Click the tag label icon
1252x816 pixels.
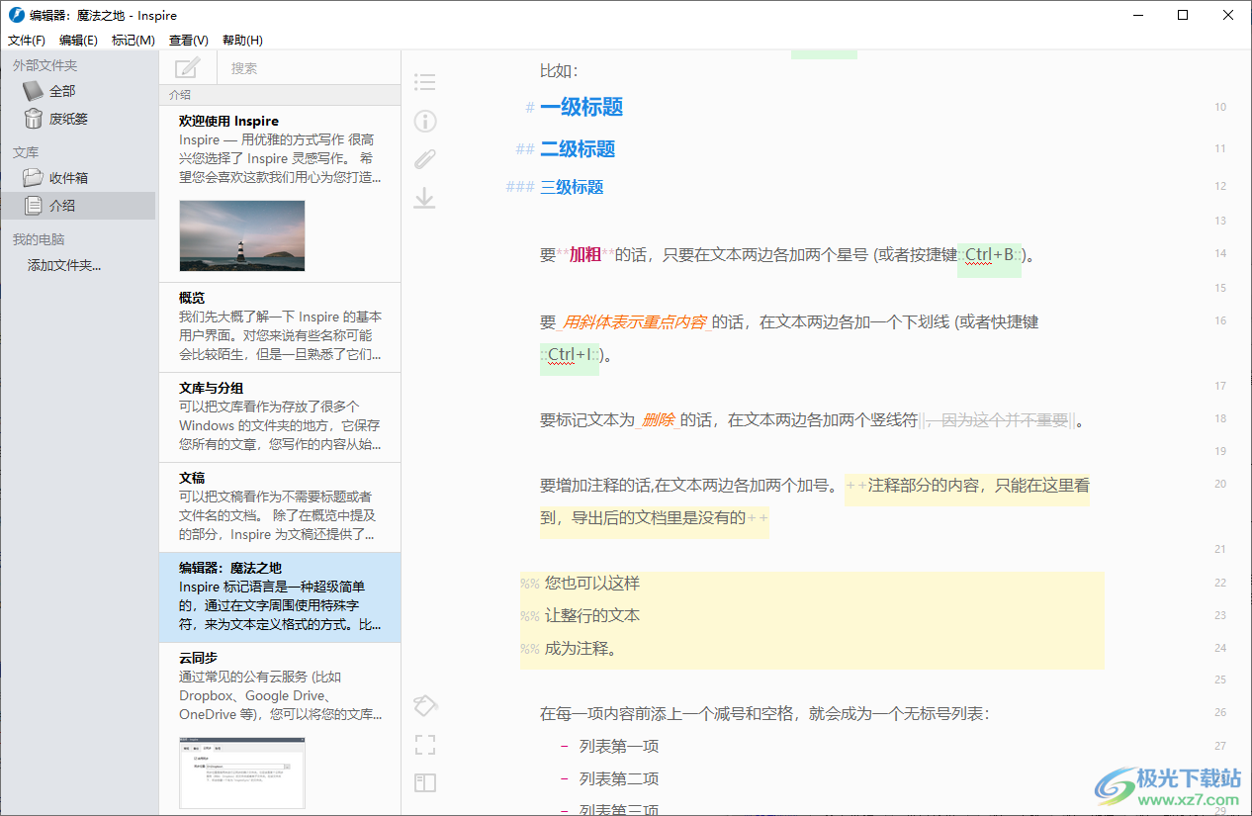425,705
